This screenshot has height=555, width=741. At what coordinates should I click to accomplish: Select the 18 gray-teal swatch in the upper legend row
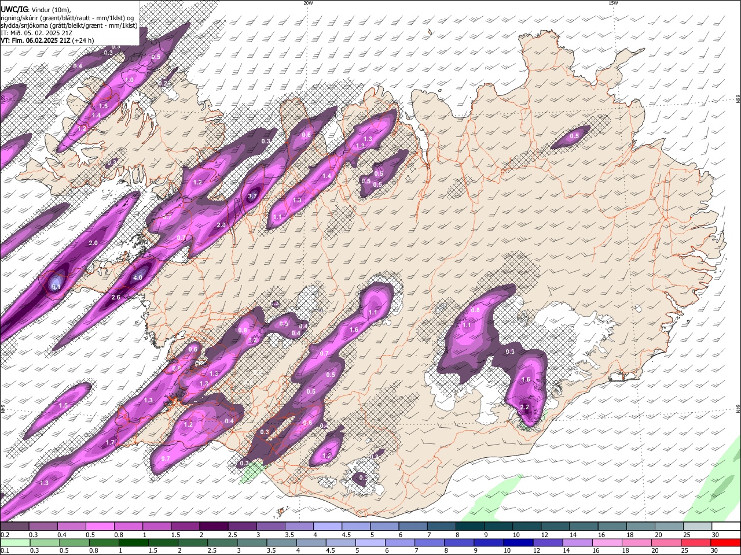640,526
